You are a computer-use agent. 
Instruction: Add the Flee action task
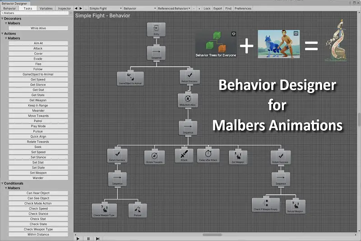38,64
